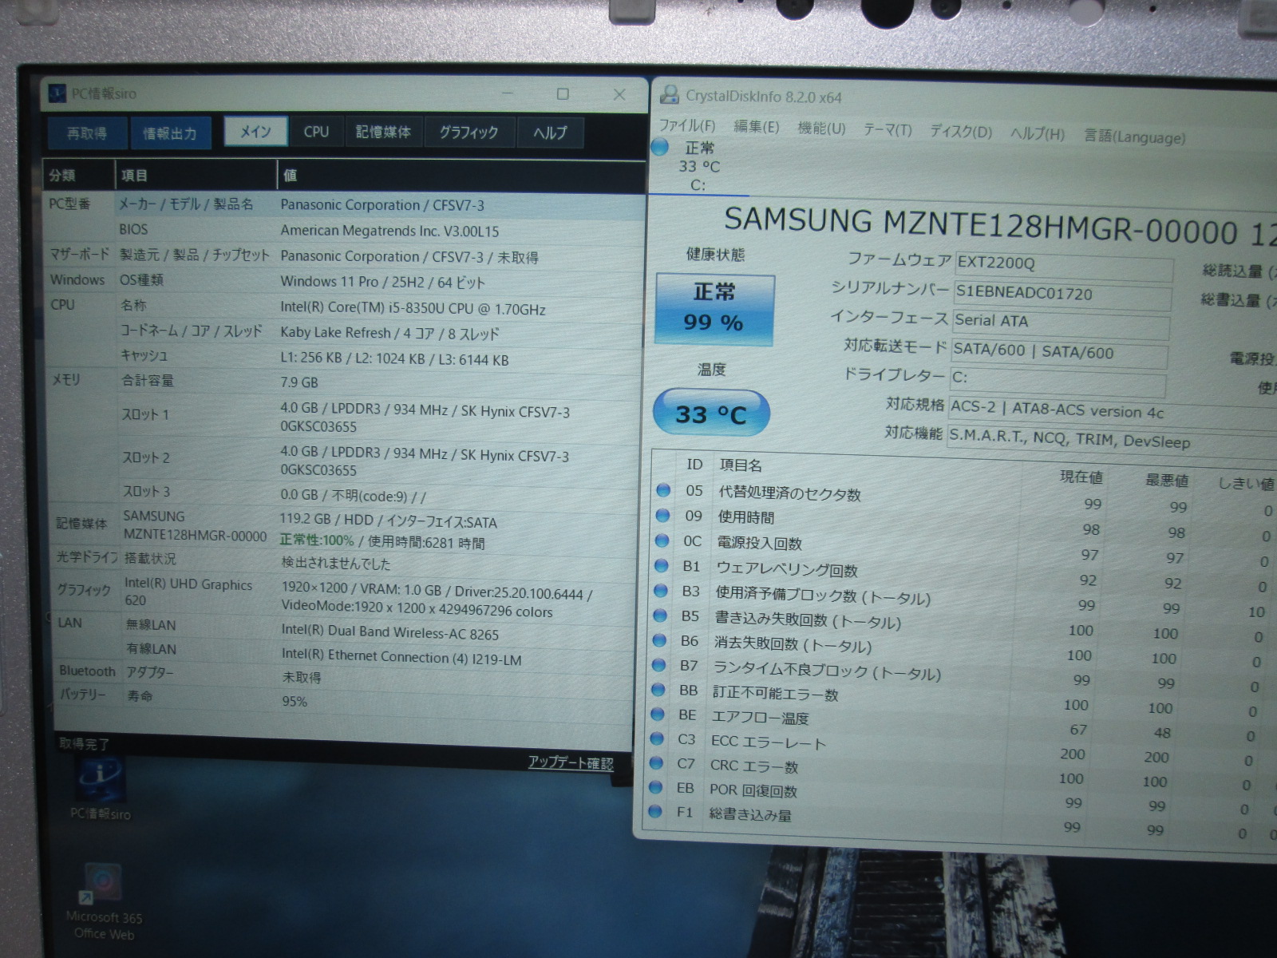Open the 記憶媒体 tab
Screen dimensions: 1277x958
pyautogui.click(x=383, y=132)
